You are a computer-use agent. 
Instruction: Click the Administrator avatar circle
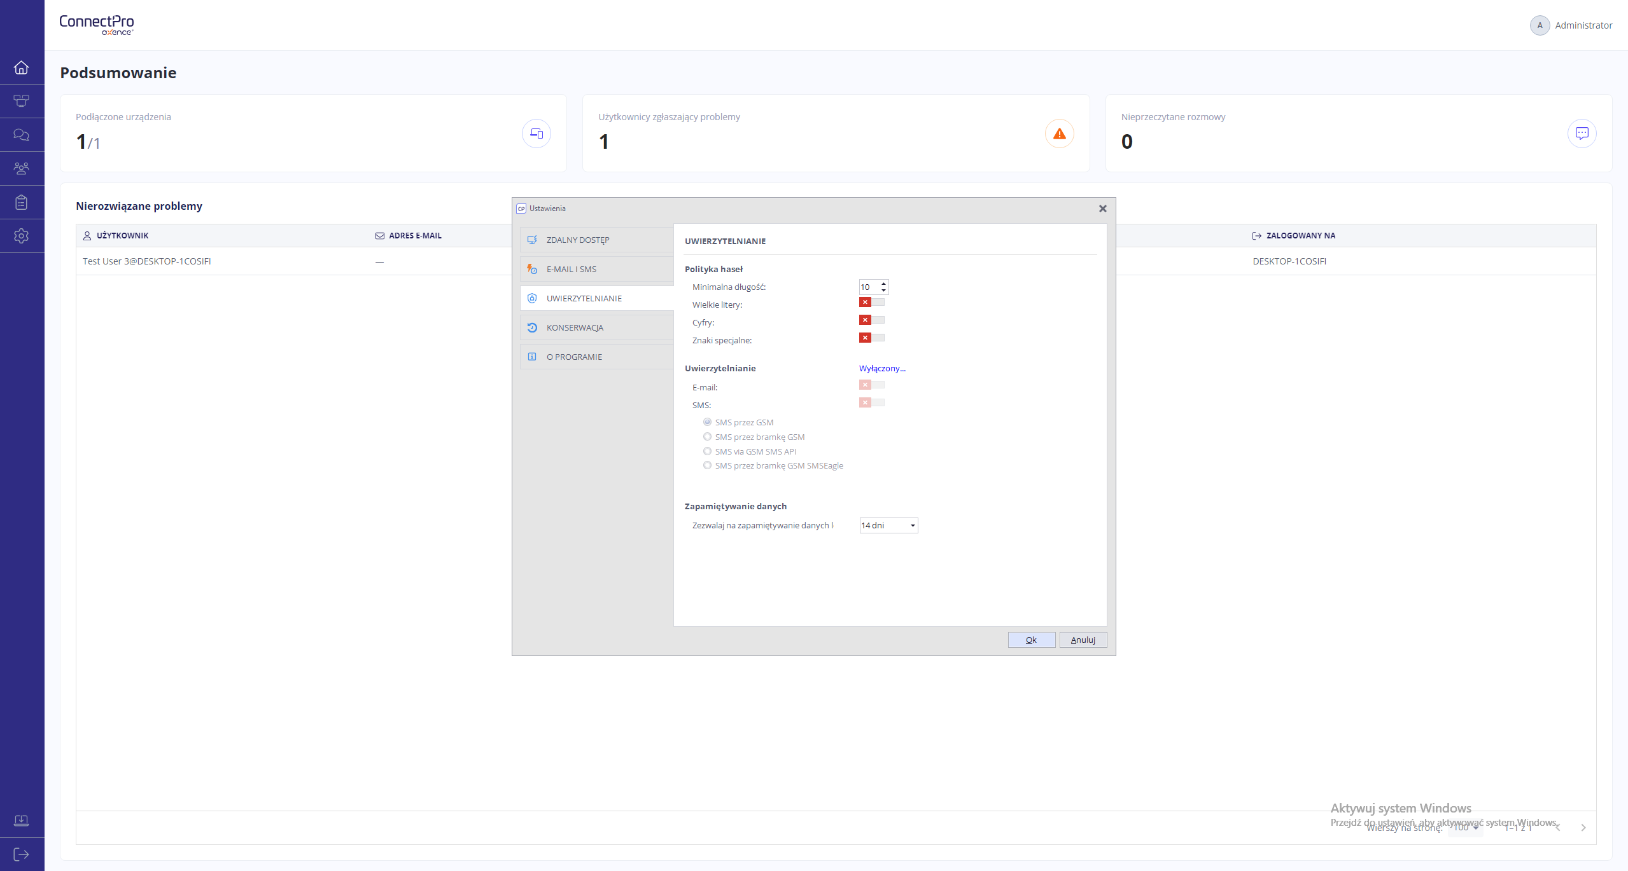click(x=1540, y=25)
